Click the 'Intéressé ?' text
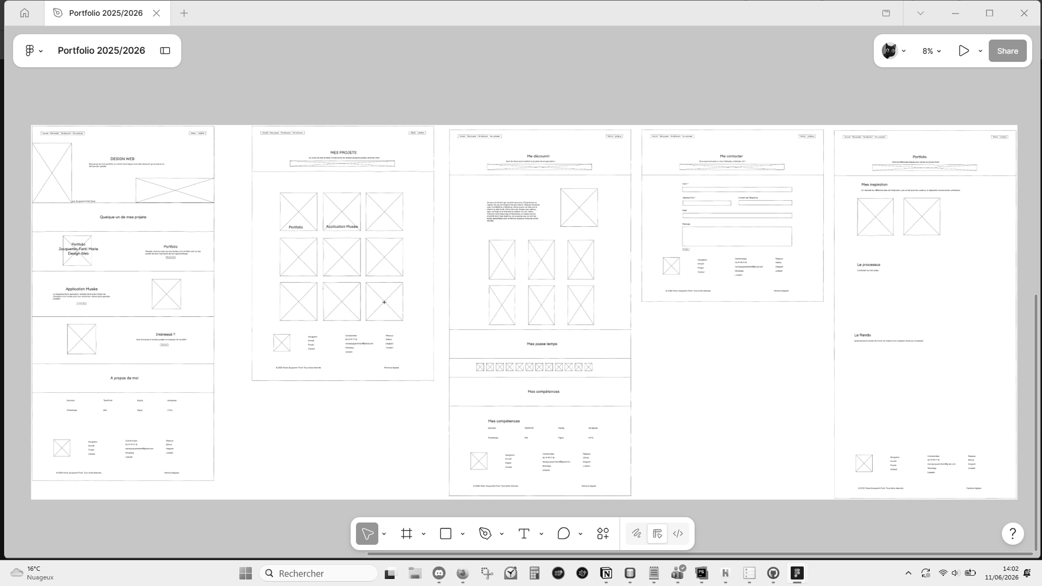The height and width of the screenshot is (586, 1042). click(x=166, y=335)
